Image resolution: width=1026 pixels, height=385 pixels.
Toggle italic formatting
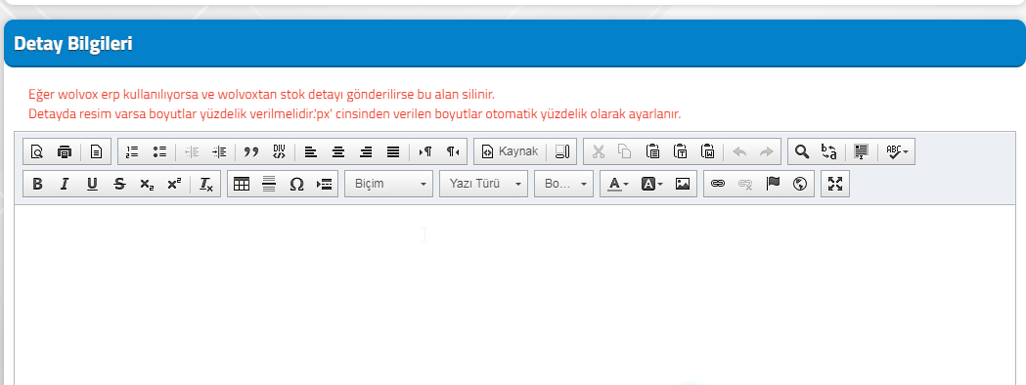point(65,185)
